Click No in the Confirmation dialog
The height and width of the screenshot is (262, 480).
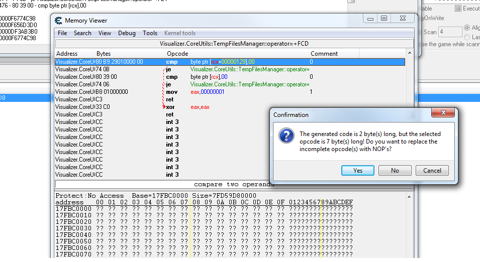395,171
